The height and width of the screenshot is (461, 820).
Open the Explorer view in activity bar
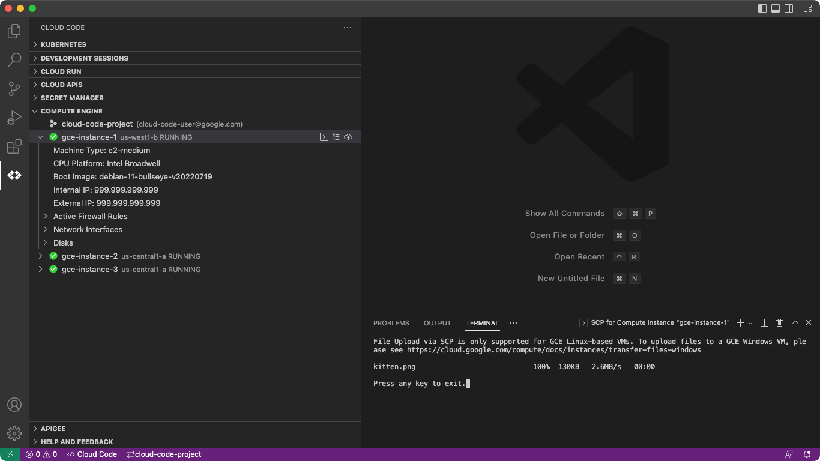pyautogui.click(x=14, y=31)
